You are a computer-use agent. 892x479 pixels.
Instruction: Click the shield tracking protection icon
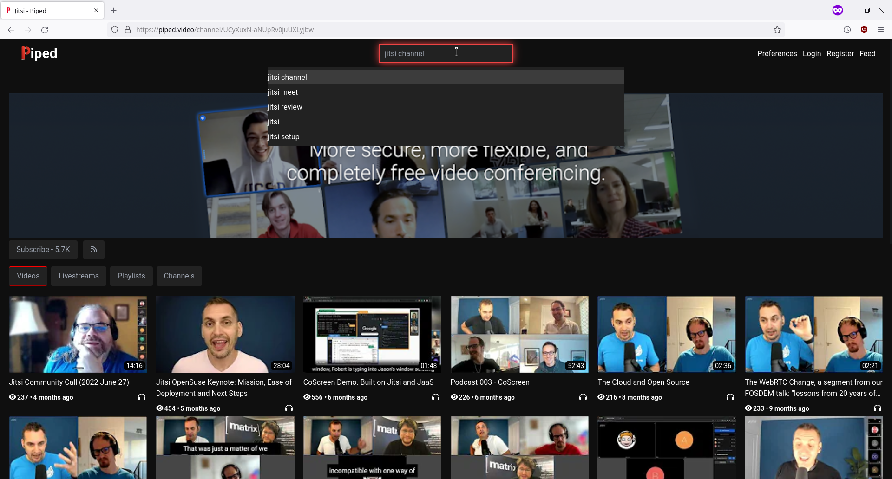pyautogui.click(x=115, y=30)
